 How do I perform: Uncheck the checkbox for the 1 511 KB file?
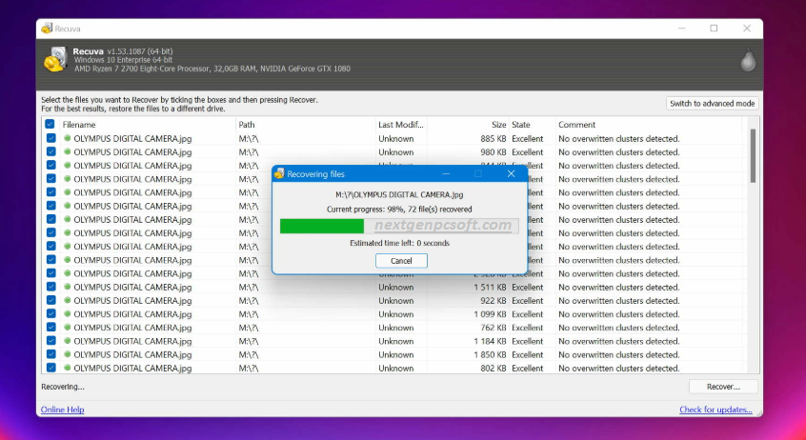point(50,287)
